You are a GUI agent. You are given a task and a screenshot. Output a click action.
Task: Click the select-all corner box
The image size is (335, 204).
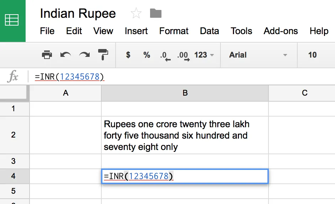coord(14,93)
